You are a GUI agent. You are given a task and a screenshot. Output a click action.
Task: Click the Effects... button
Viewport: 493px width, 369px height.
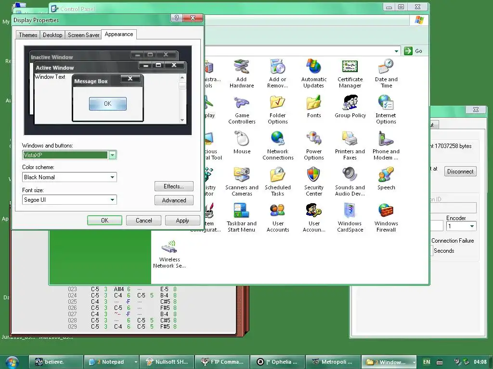point(174,186)
